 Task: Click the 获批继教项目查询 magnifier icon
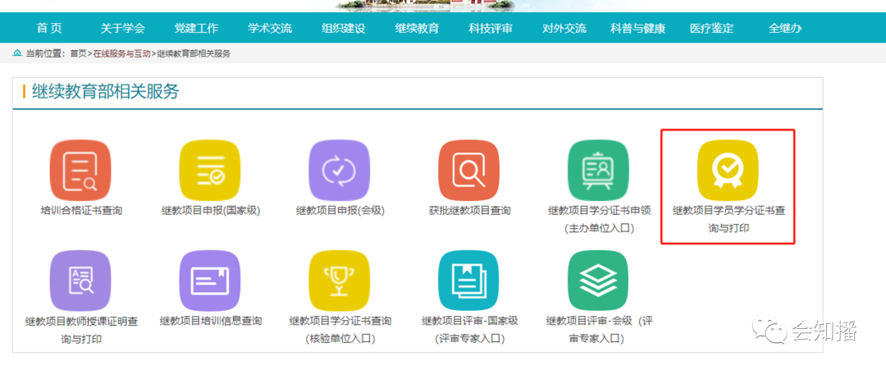click(468, 170)
